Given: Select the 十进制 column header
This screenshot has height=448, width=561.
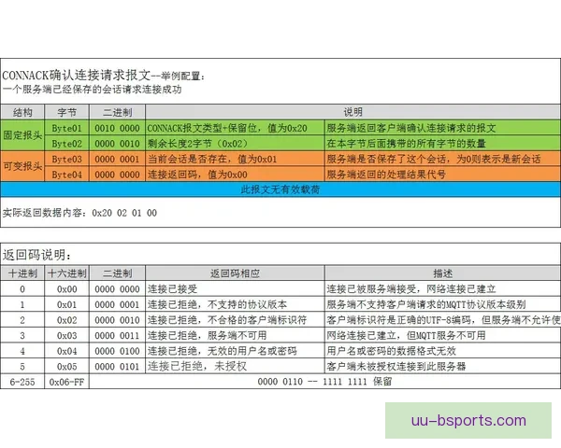Looking at the screenshot, I should (x=22, y=273).
